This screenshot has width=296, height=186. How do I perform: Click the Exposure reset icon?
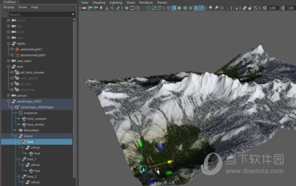click(265, 8)
